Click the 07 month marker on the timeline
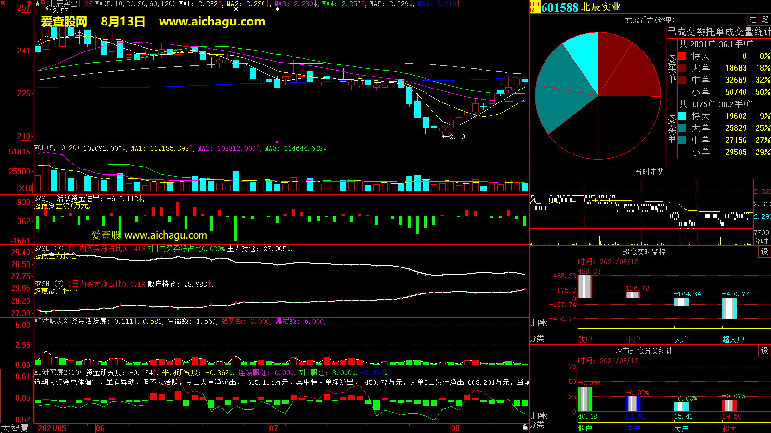The height and width of the screenshot is (433, 771). 274,428
